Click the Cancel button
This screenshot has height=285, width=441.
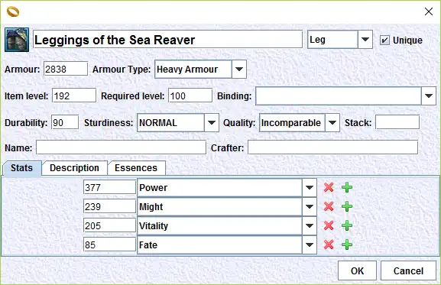click(x=408, y=270)
